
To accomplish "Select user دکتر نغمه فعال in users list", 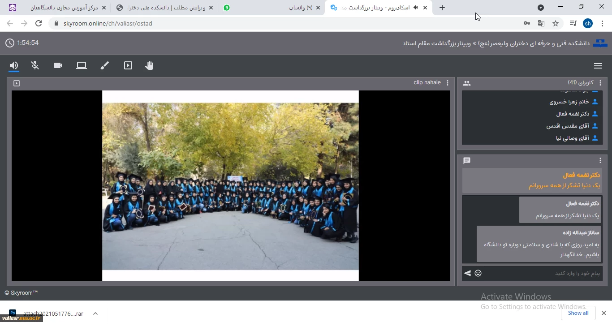I will tap(532, 114).
